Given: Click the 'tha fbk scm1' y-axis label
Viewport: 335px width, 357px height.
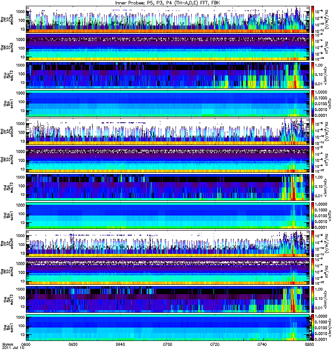Looking at the screenshot, I should [x=8, y=104].
